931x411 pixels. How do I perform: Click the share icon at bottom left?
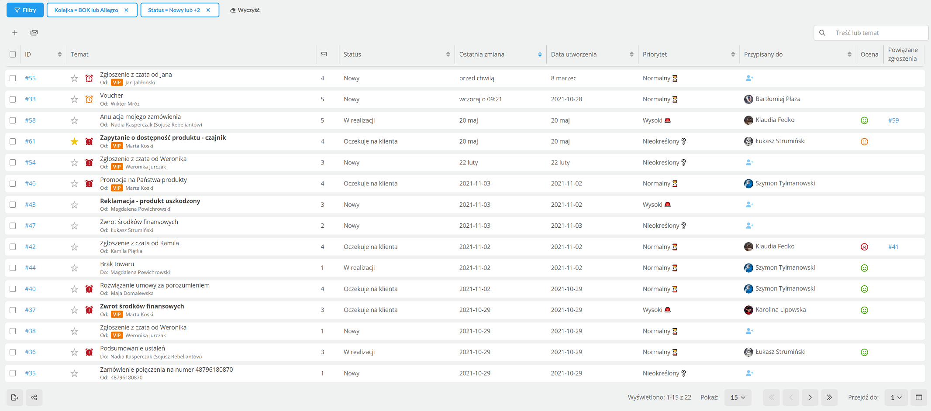pos(34,397)
